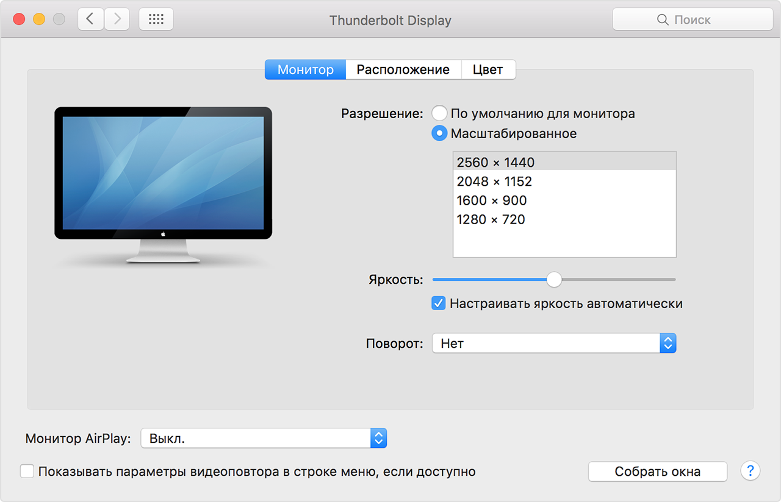This screenshot has height=502, width=781.
Task: Open the Цвет tab
Action: (x=488, y=69)
